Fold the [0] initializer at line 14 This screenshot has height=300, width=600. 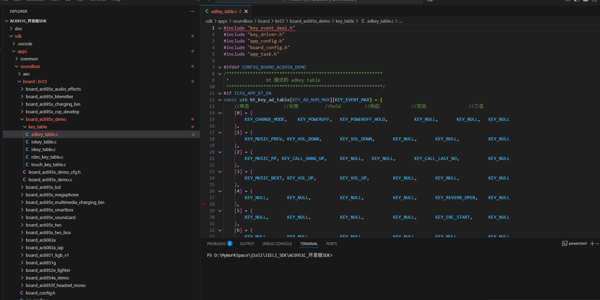[x=220, y=113]
